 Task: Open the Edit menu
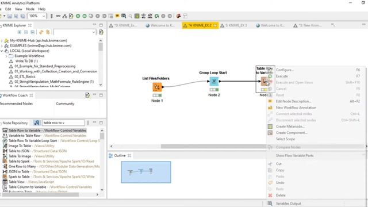(x=8, y=9)
